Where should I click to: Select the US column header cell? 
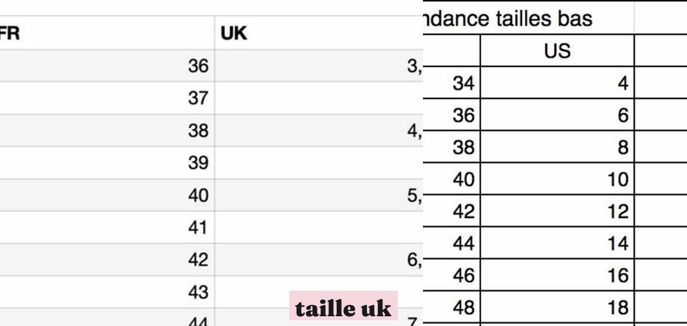[557, 51]
